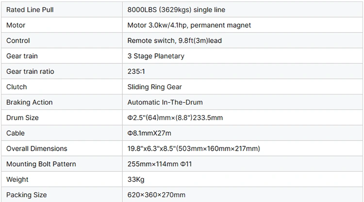Screen dimensions: 364x202
Task: Select the Remote switch lead value
Action: 174,41
